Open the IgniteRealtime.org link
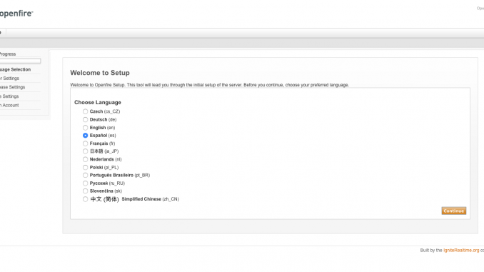Image resolution: width=484 pixels, height=272 pixels. tap(461, 250)
